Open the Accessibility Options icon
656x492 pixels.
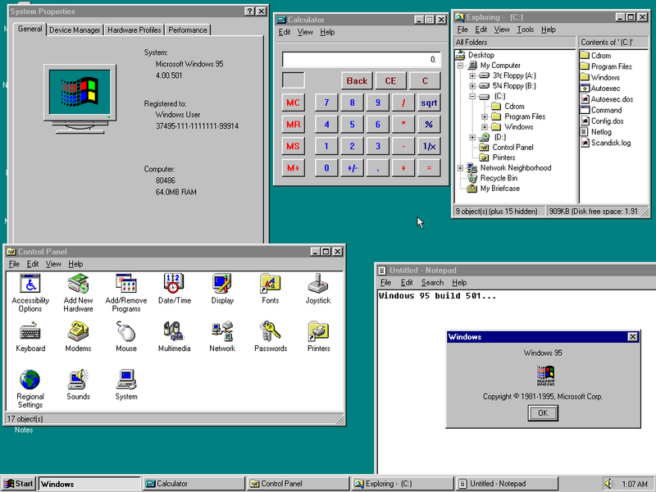pos(30,285)
